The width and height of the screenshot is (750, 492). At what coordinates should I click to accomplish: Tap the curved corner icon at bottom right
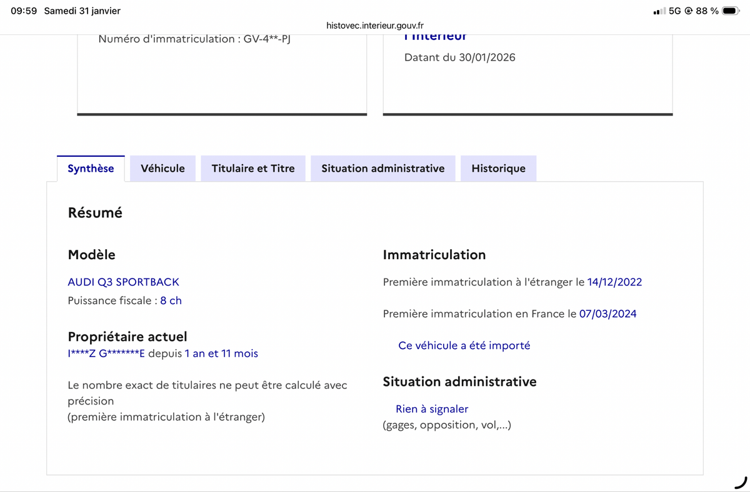[740, 481]
